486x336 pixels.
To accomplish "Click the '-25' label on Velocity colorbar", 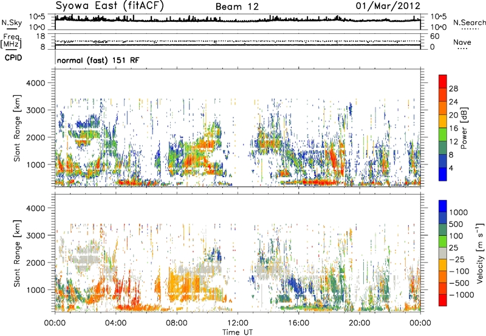I will (x=457, y=259).
